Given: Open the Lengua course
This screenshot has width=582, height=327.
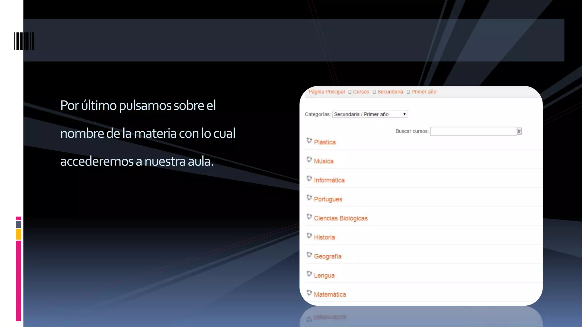Looking at the screenshot, I should pyautogui.click(x=324, y=275).
